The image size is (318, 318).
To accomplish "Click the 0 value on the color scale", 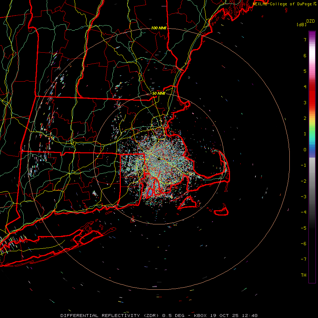I will (305, 150).
